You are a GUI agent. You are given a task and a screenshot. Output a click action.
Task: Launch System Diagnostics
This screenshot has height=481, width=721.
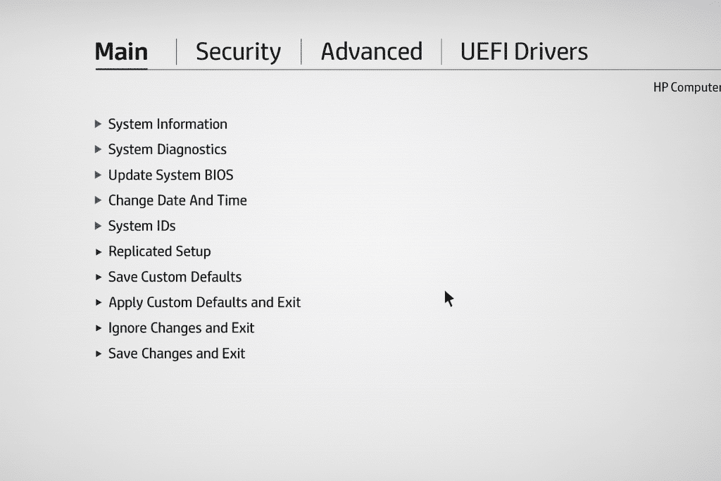pos(167,149)
